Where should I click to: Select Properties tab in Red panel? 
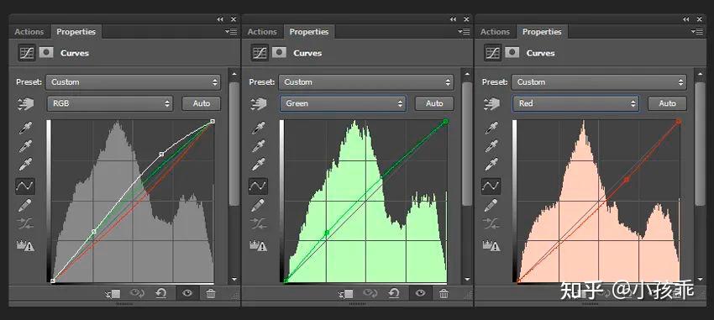point(542,32)
